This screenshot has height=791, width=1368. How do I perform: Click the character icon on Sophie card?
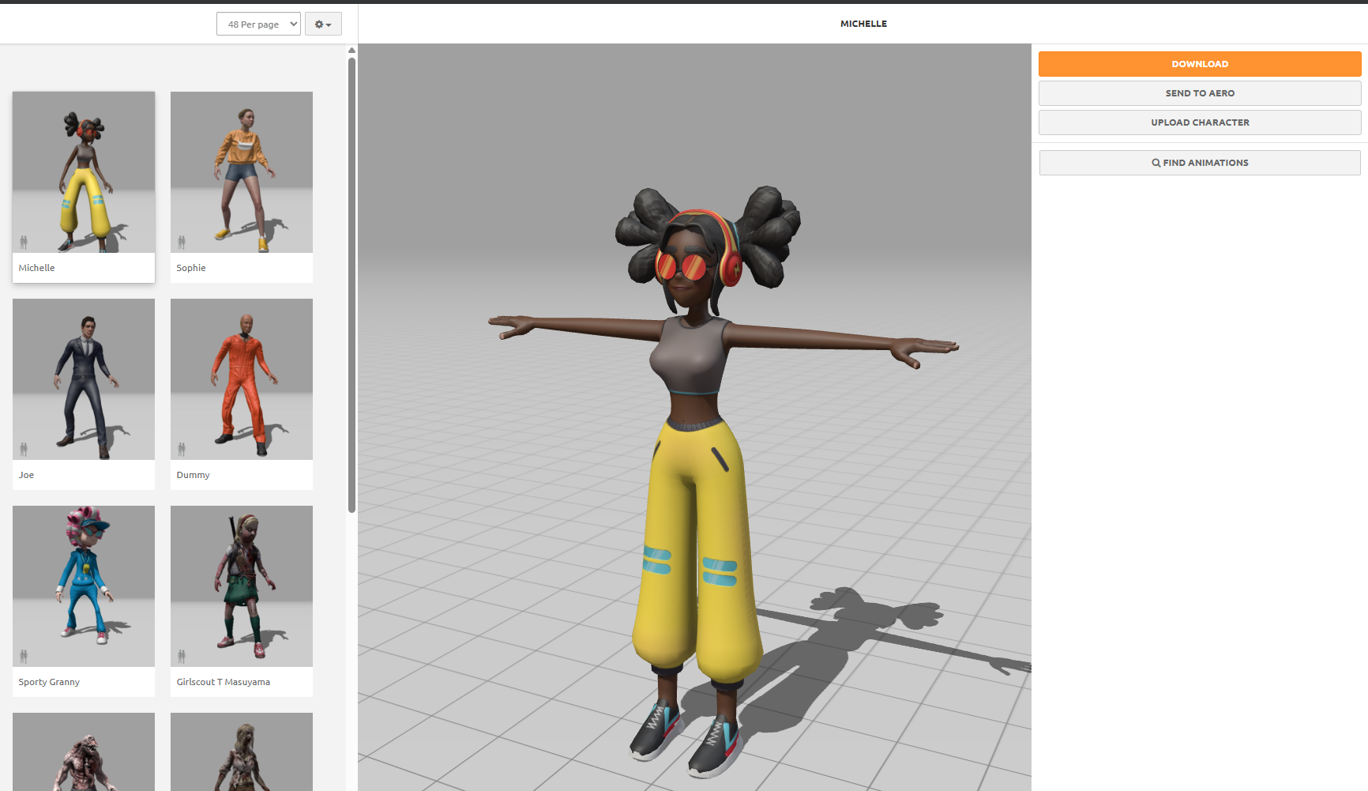pyautogui.click(x=182, y=242)
